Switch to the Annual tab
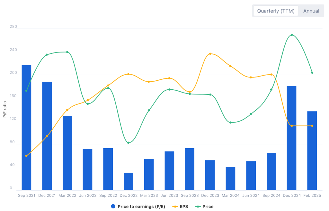329x211 pixels. [311, 11]
